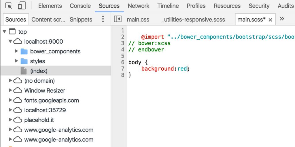Show more editor tabs with double chevron

pos(282,19)
